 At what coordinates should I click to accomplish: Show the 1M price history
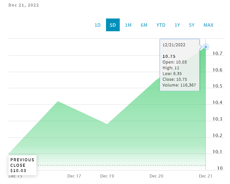point(128,25)
